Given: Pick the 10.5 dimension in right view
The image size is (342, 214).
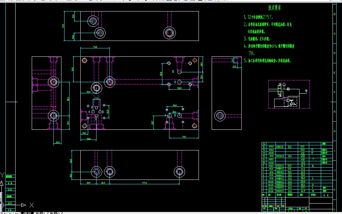Looking at the screenshot, I should (234, 66).
